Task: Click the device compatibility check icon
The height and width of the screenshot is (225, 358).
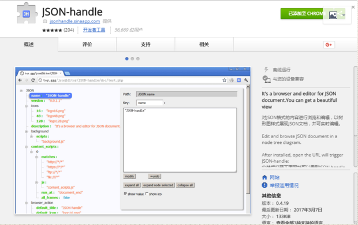Action: click(x=266, y=79)
